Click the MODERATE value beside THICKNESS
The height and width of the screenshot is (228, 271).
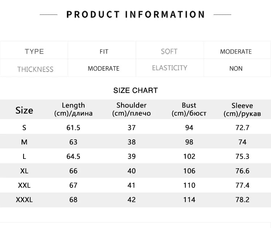click(x=103, y=68)
